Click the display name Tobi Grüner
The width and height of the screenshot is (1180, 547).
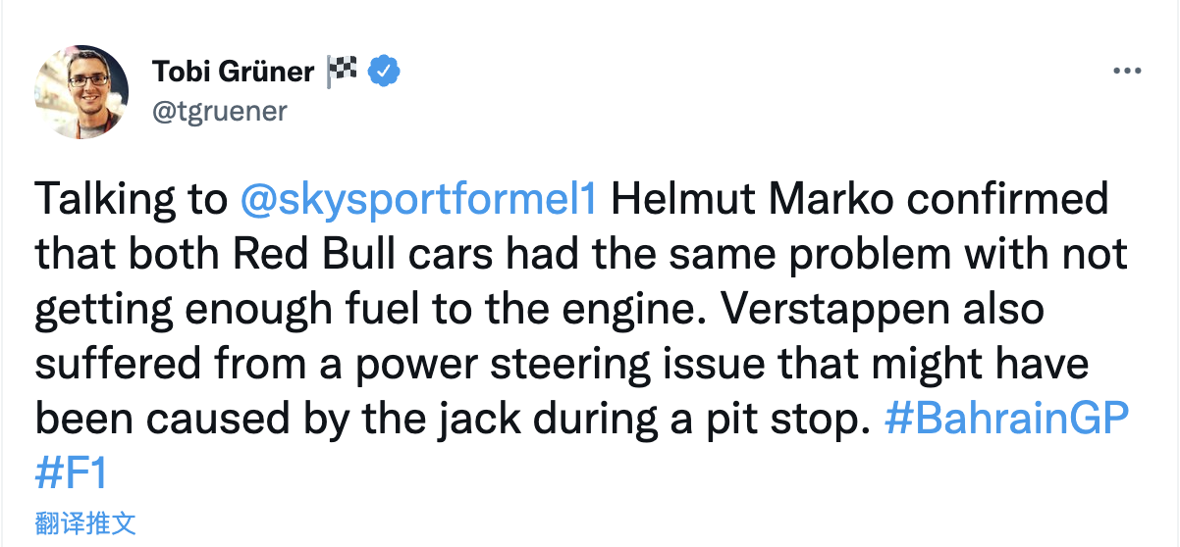coord(233,72)
